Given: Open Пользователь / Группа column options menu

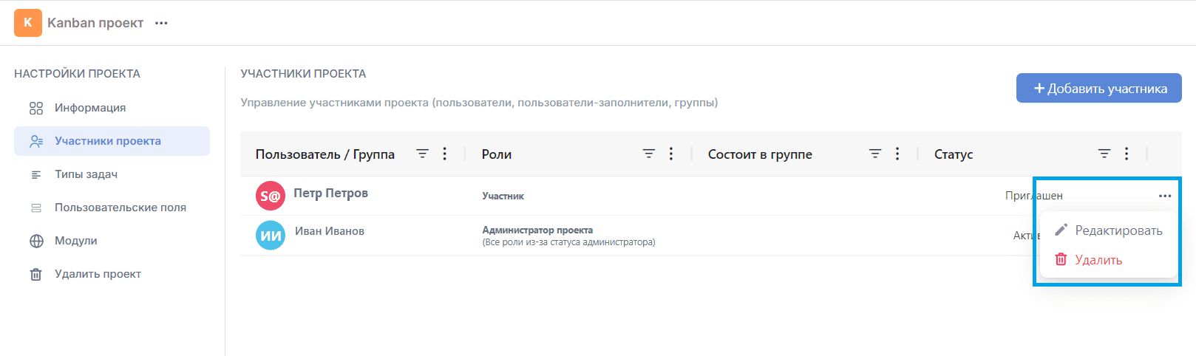Looking at the screenshot, I should 444,154.
